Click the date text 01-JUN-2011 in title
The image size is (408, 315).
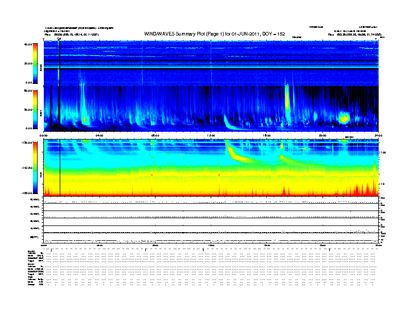tap(246, 34)
